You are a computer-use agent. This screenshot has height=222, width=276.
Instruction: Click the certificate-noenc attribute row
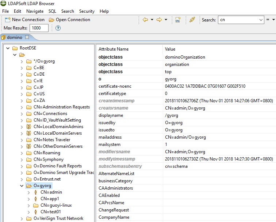[186, 86]
